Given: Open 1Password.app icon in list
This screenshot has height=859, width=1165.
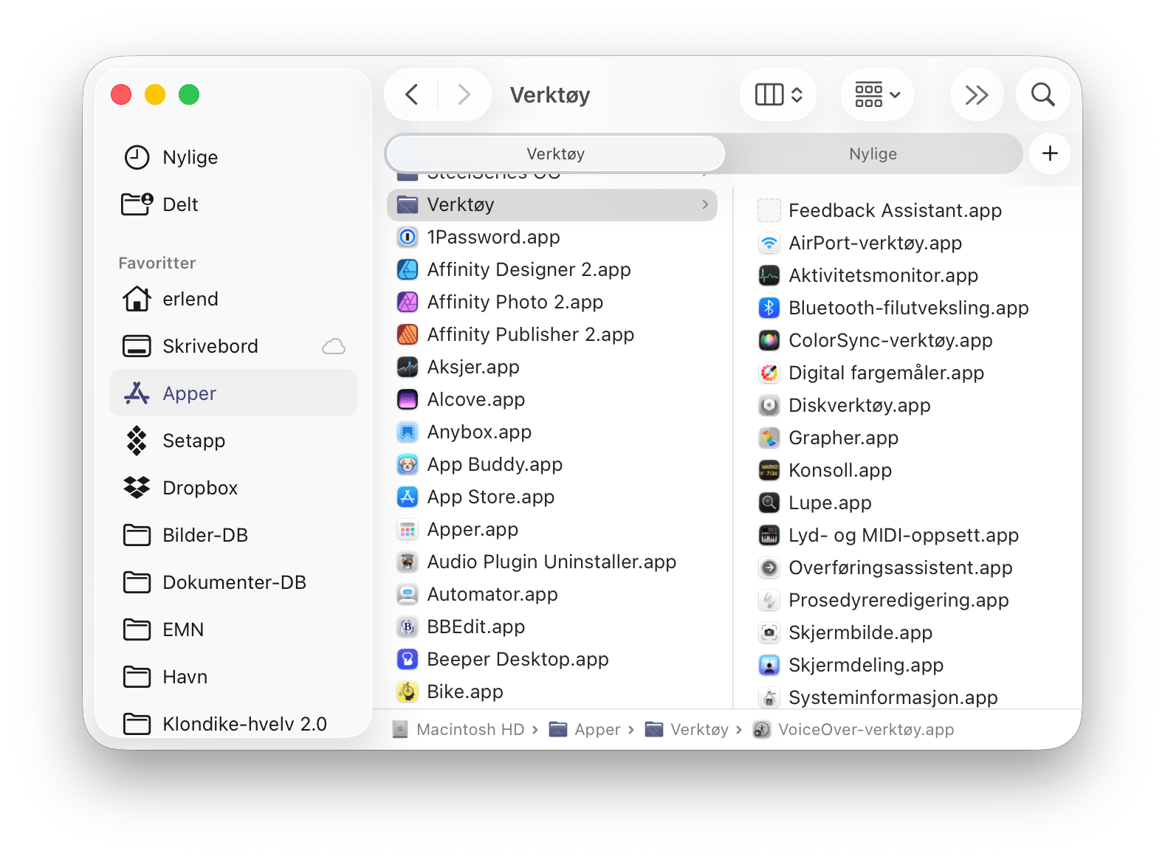Looking at the screenshot, I should click(408, 237).
